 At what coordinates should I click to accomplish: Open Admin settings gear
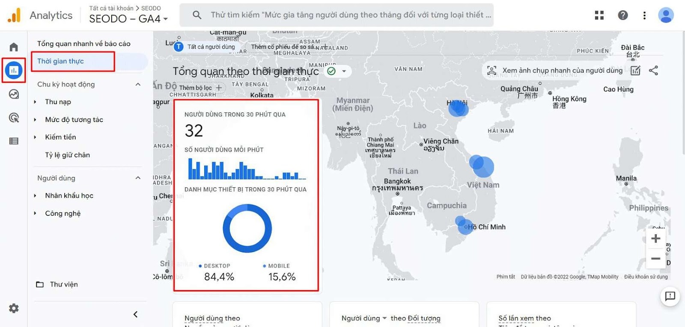14,308
